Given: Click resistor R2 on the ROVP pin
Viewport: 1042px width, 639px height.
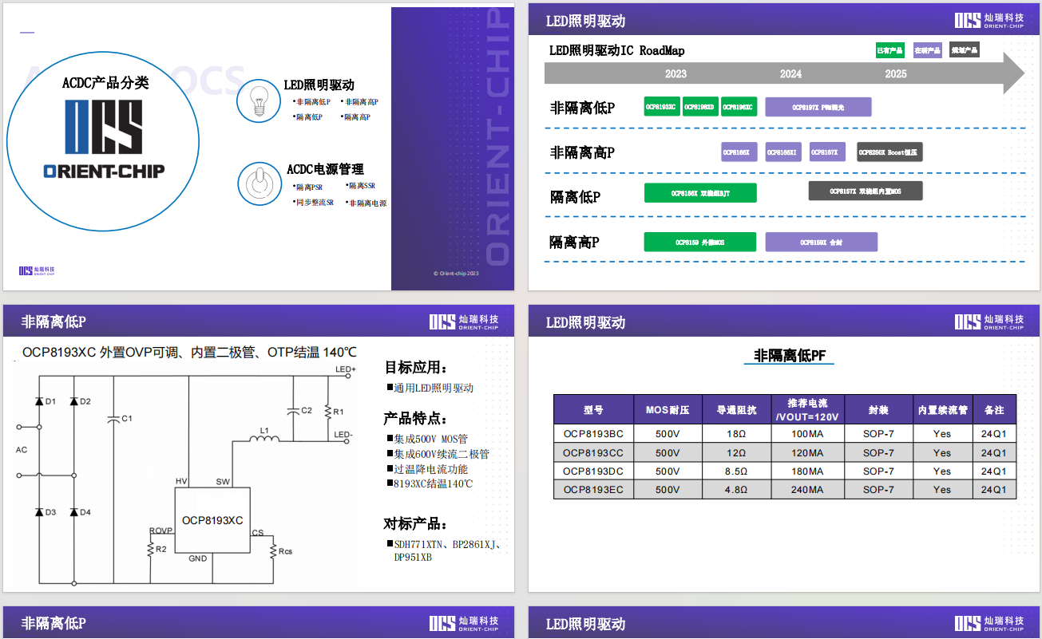Looking at the screenshot, I should point(150,549).
